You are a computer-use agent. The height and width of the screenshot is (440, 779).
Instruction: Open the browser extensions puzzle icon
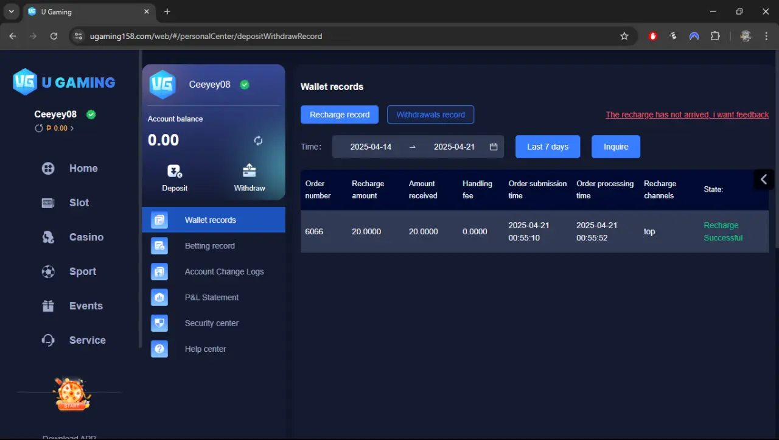[x=715, y=36]
